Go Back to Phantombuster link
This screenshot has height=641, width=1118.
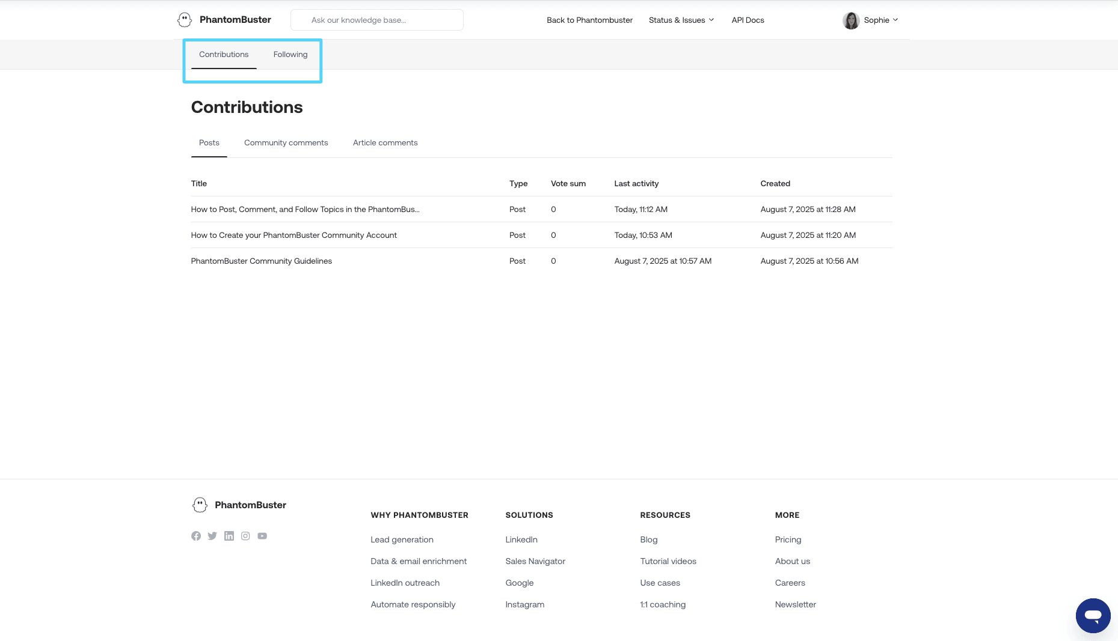coord(589,20)
